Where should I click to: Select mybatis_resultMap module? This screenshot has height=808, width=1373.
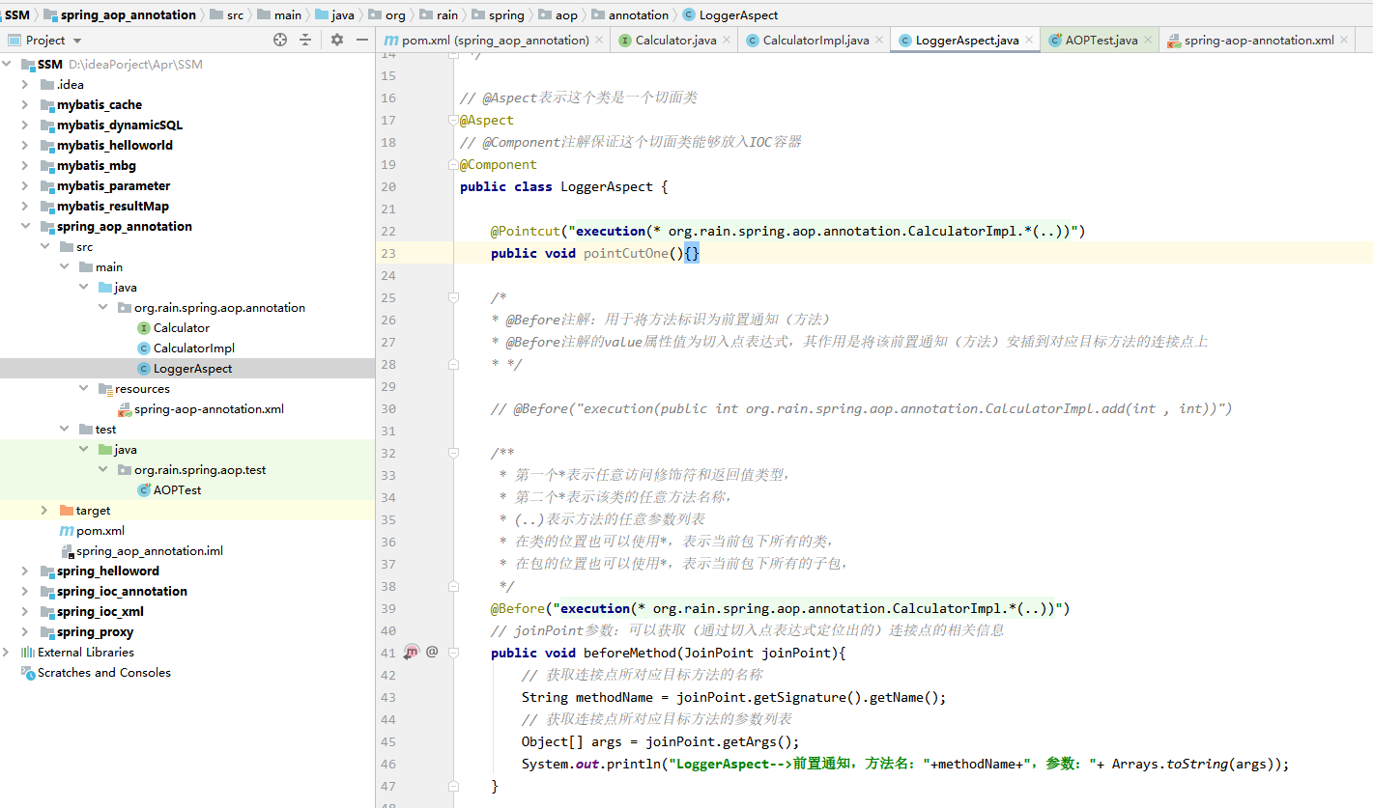pyautogui.click(x=113, y=207)
